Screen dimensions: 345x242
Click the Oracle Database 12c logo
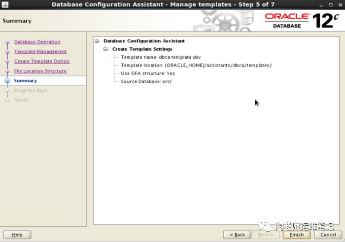pos(302,21)
